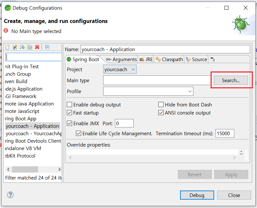Edit the Name field
257x208 pixels.
coord(165,49)
